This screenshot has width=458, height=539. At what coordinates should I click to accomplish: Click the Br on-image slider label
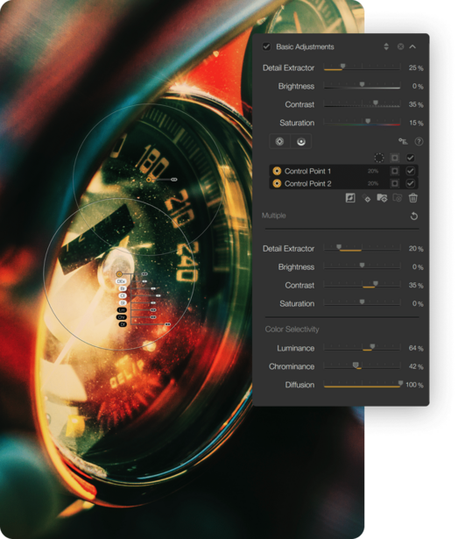click(x=123, y=288)
